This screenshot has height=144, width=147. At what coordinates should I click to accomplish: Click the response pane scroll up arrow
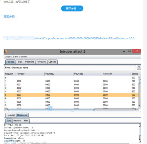(140, 125)
